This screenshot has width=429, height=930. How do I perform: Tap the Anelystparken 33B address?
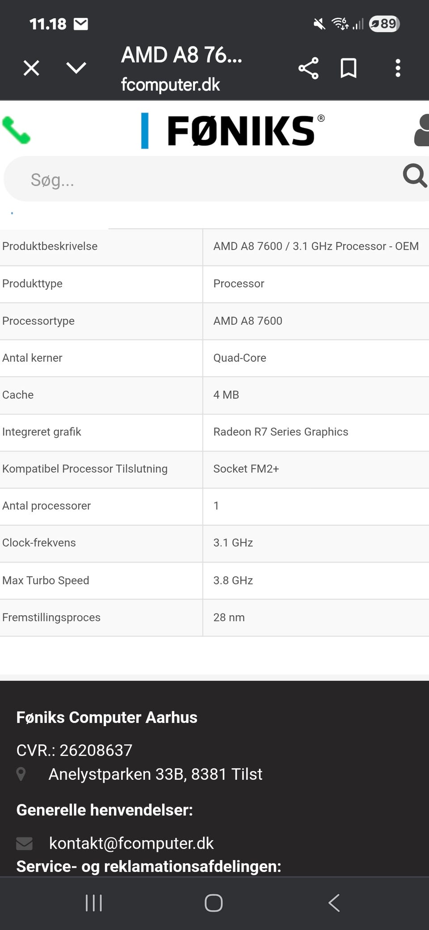pos(155,774)
